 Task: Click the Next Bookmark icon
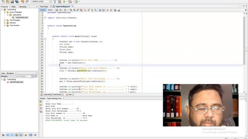point(92,10)
